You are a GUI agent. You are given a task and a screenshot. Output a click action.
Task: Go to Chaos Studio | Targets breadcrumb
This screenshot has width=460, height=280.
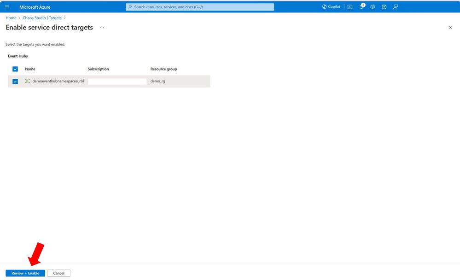click(x=42, y=18)
